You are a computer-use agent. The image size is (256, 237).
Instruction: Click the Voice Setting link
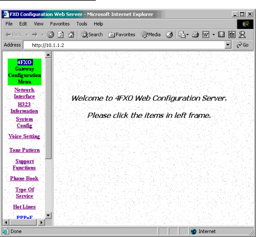pyautogui.click(x=24, y=136)
